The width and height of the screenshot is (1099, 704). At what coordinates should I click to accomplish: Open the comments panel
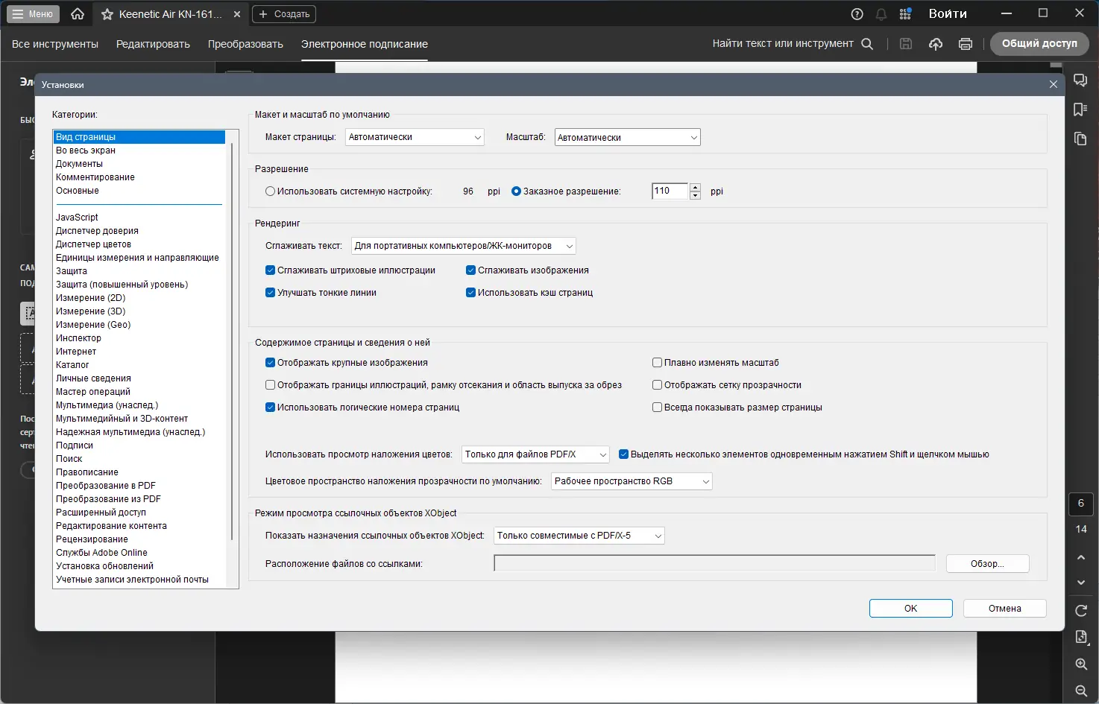pyautogui.click(x=1080, y=80)
